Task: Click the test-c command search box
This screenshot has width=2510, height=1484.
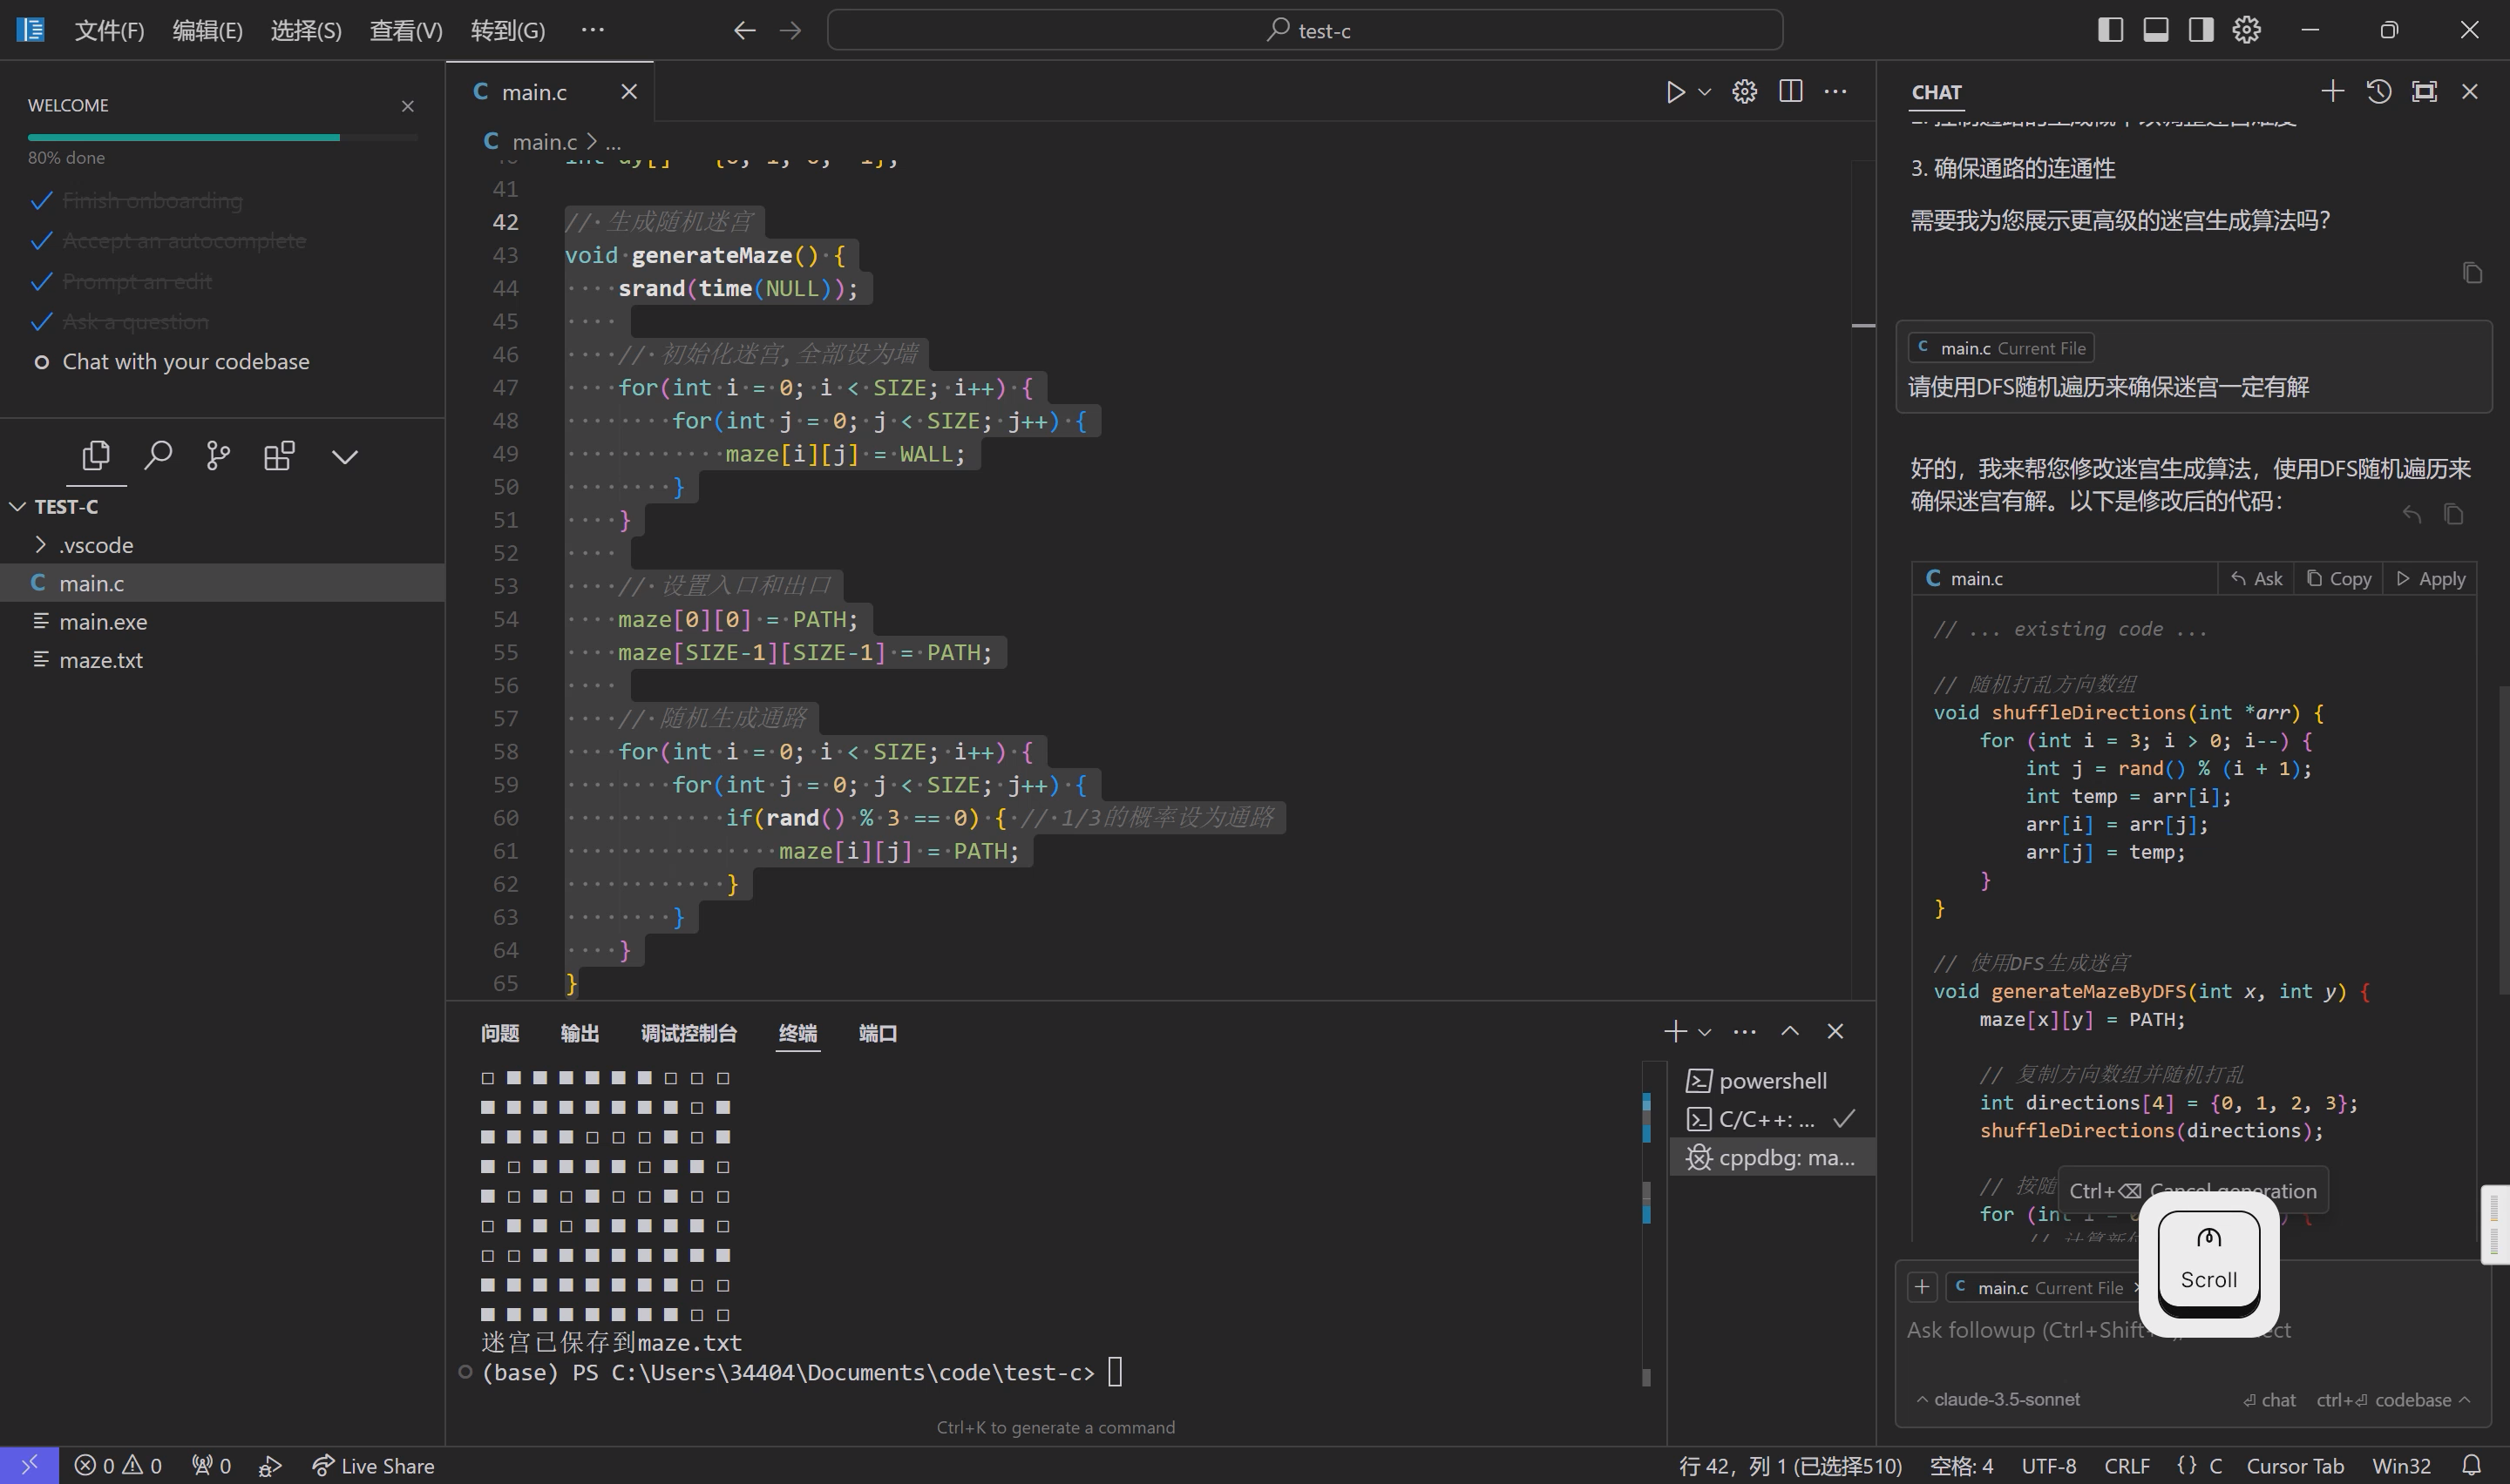Action: [1305, 30]
